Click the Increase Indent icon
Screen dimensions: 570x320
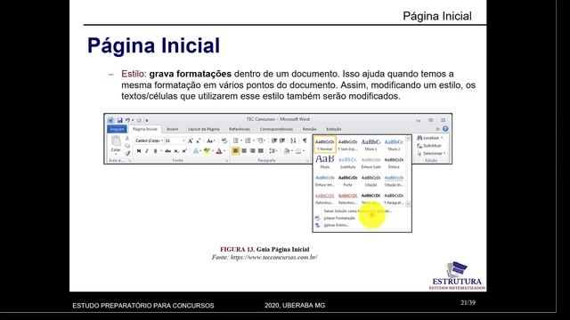click(282, 140)
